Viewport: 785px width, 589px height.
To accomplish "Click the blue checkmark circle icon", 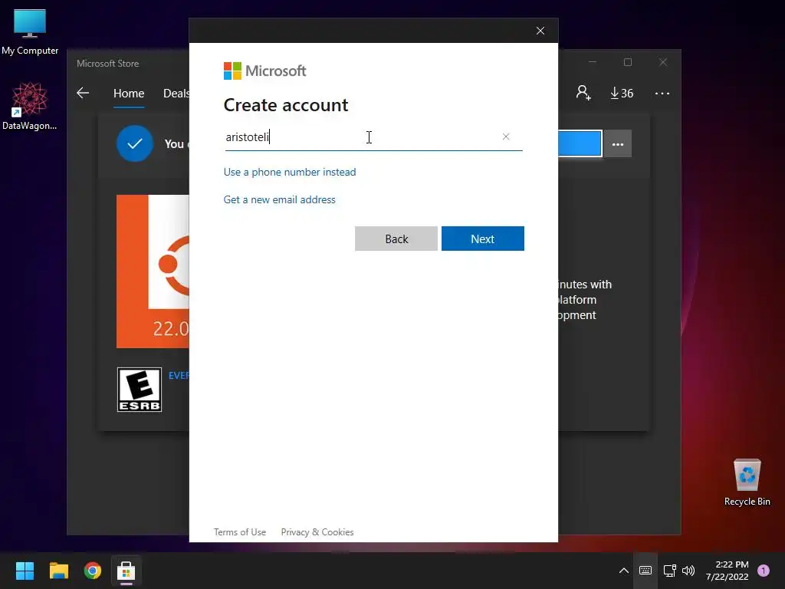I will point(135,143).
